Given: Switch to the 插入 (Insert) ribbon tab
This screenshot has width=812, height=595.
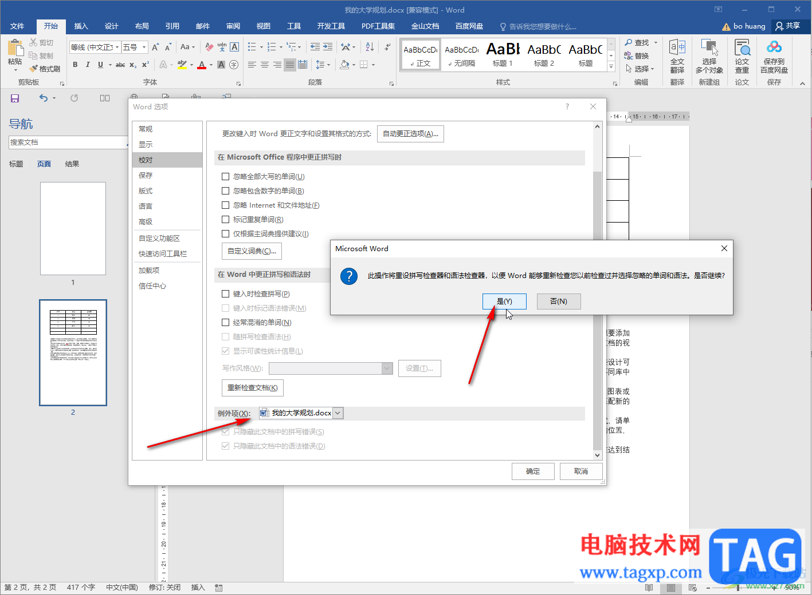Looking at the screenshot, I should tap(81, 26).
